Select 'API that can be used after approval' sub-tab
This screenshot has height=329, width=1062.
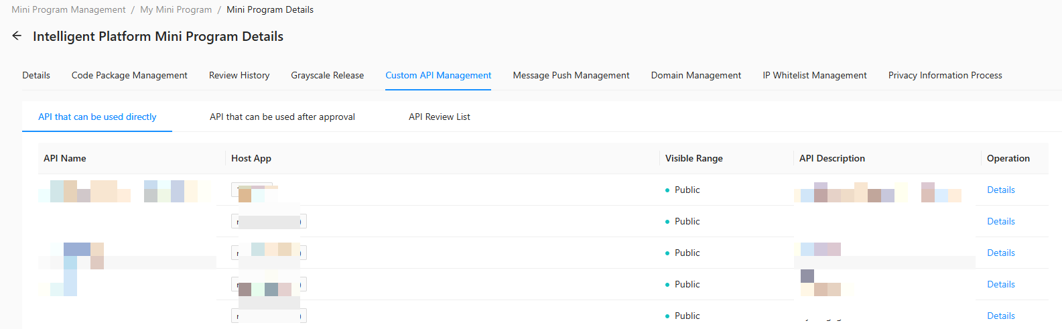tap(282, 117)
